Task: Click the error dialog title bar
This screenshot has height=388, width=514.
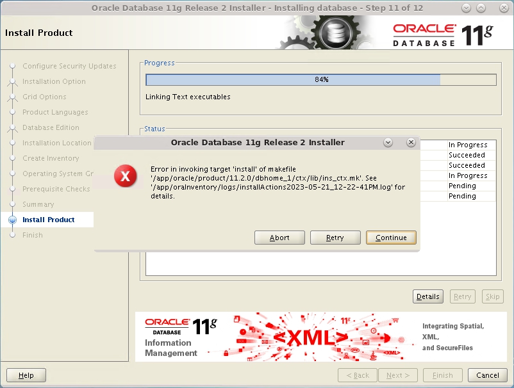Action: coord(258,142)
